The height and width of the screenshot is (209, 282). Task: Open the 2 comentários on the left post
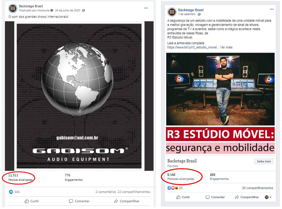106,192
